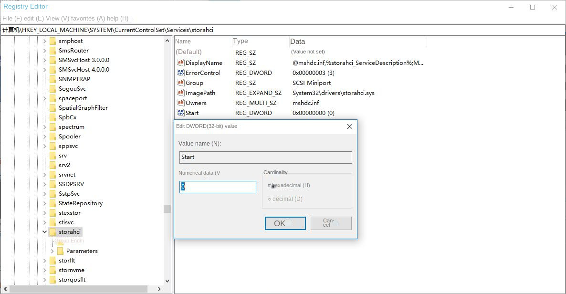
Task: Open the File menu
Action: click(x=12, y=19)
